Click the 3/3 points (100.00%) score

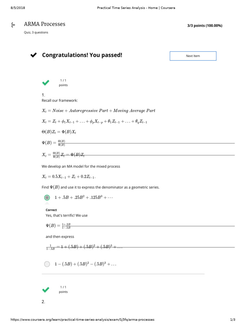pyautogui.click(x=205, y=26)
